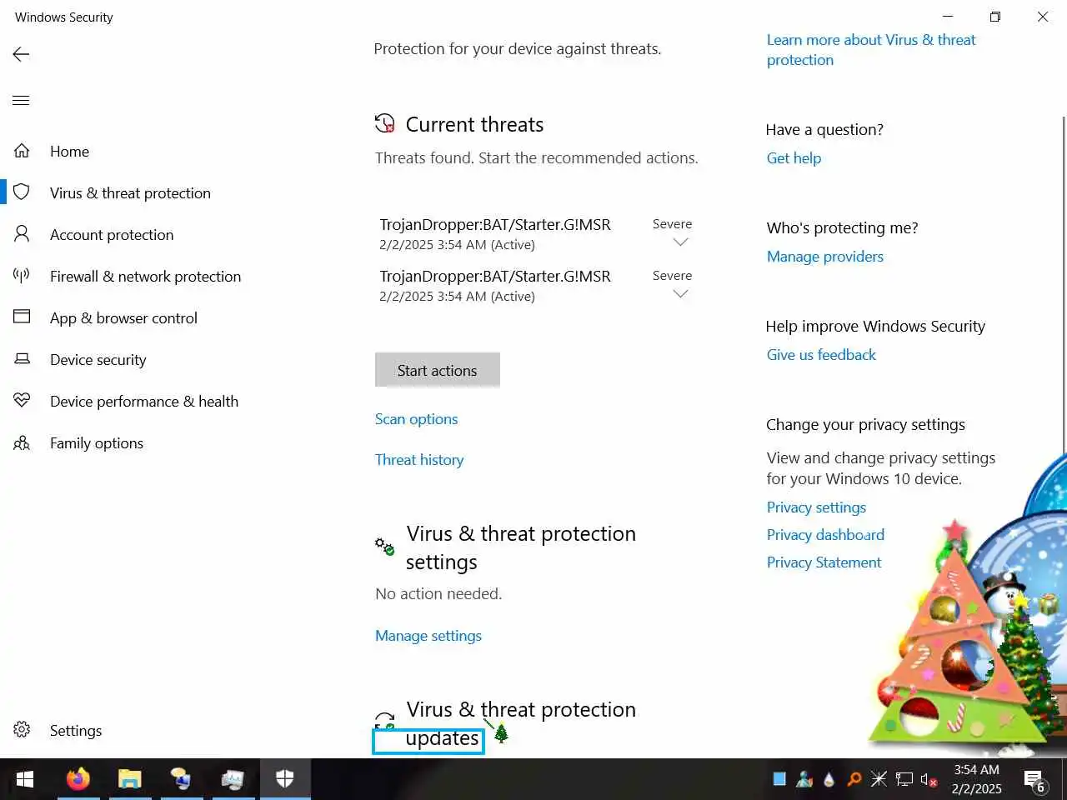Open the Threat history link
This screenshot has width=1067, height=800.
(419, 460)
